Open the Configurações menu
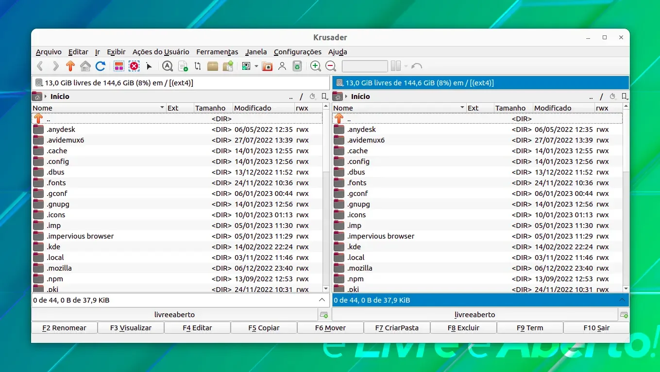The image size is (660, 372). 298,52
